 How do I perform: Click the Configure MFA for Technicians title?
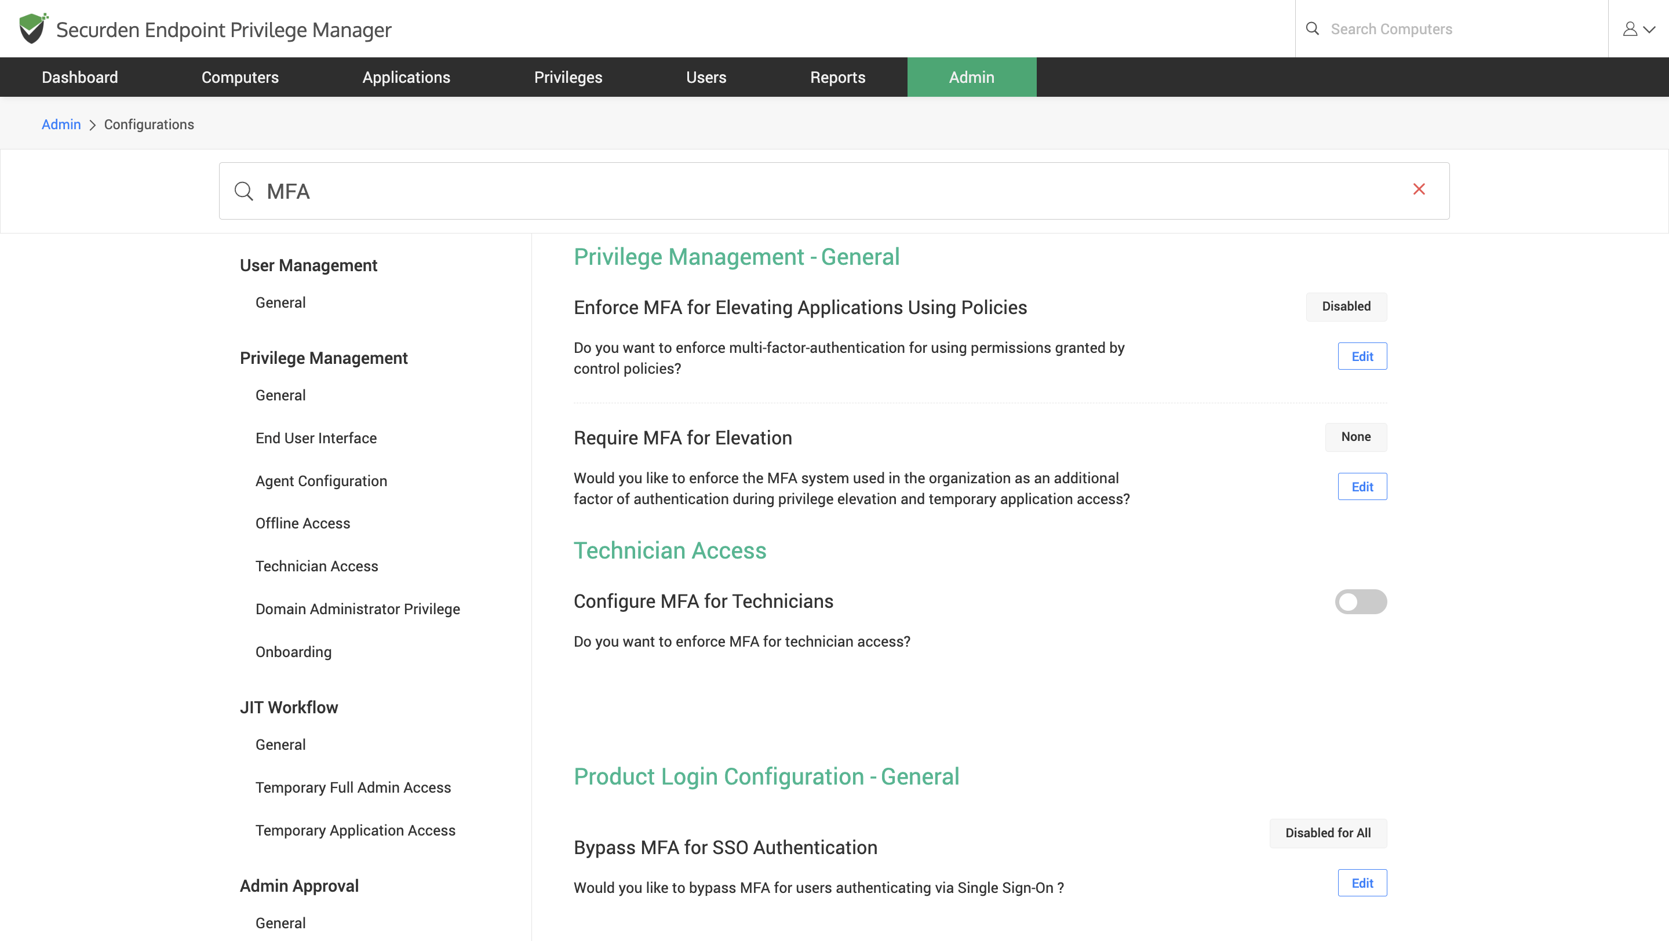click(704, 601)
